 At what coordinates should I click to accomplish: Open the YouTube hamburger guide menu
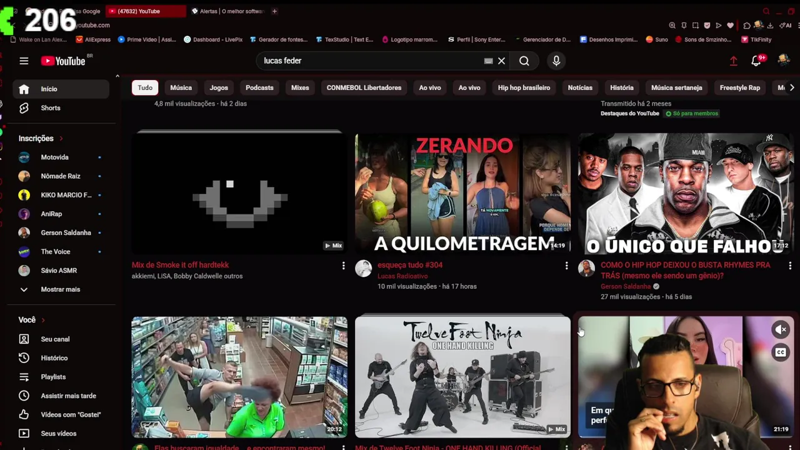point(24,61)
